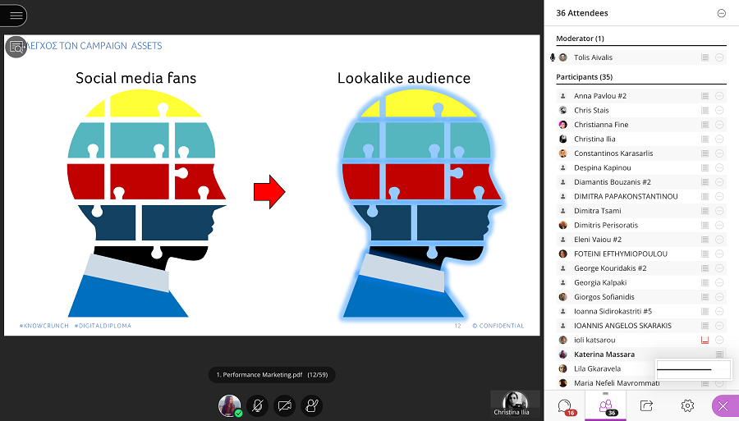Viewport: 739px width, 421px height.
Task: Click participant name Christianna Fine
Action: click(x=601, y=125)
